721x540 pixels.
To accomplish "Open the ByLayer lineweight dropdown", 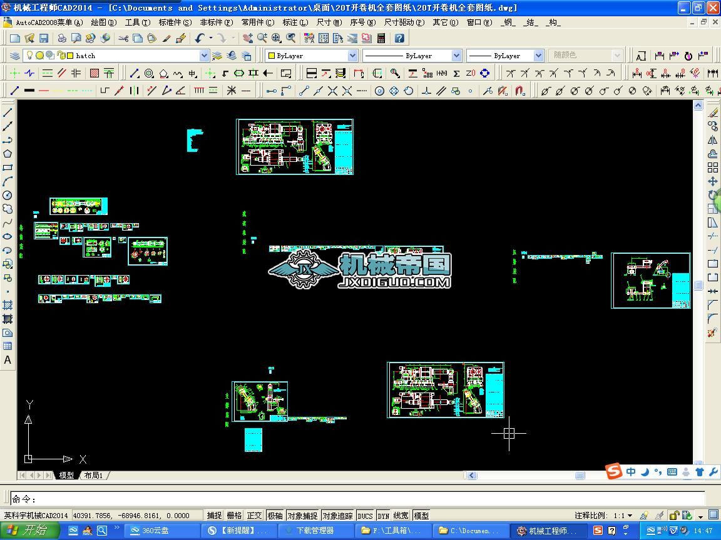I will tap(538, 56).
